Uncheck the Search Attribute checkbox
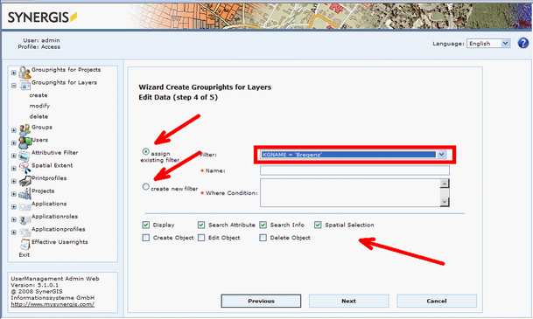Image resolution: width=533 pixels, height=319 pixels. coord(201,225)
